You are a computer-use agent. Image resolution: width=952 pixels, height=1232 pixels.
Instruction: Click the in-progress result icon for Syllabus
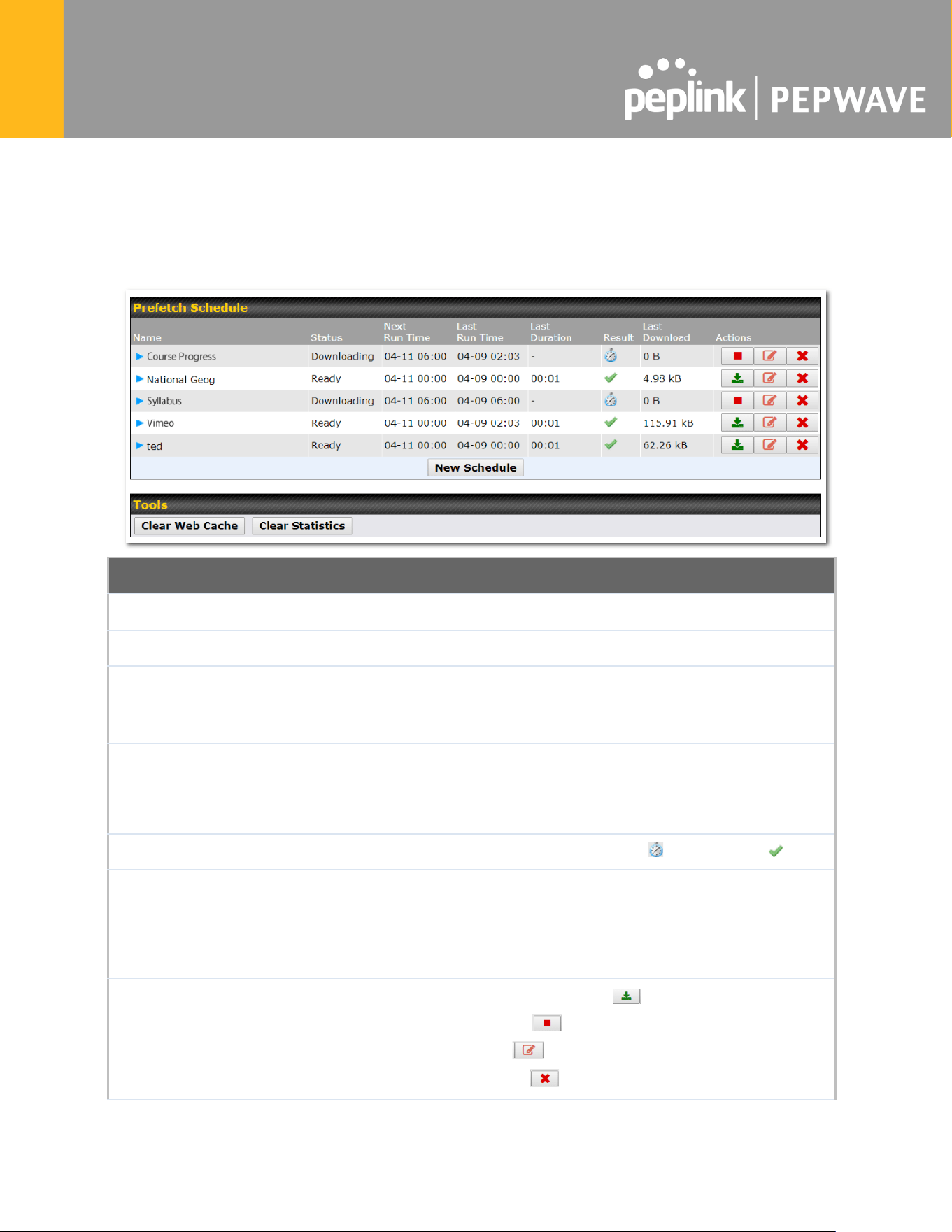[x=611, y=400]
